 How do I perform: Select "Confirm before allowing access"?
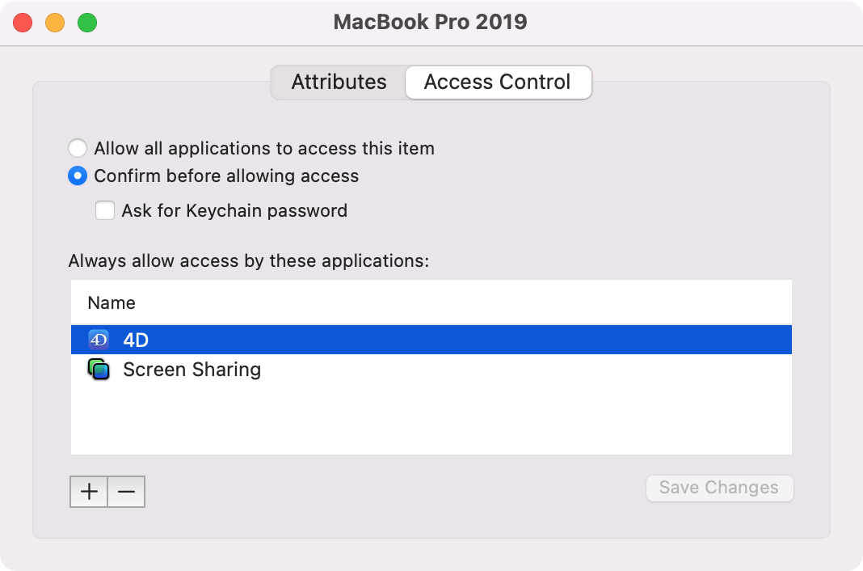[78, 176]
